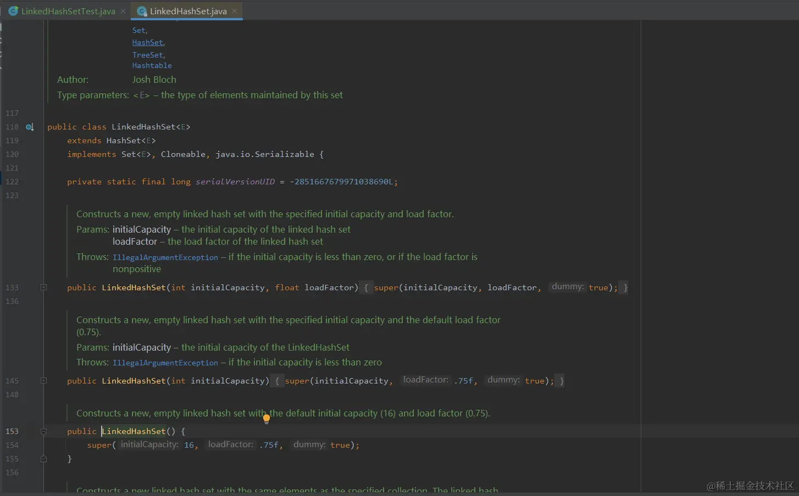Screen dimensions: 799x496
Task: Click serialVersionUID field name
Action: tap(235, 182)
